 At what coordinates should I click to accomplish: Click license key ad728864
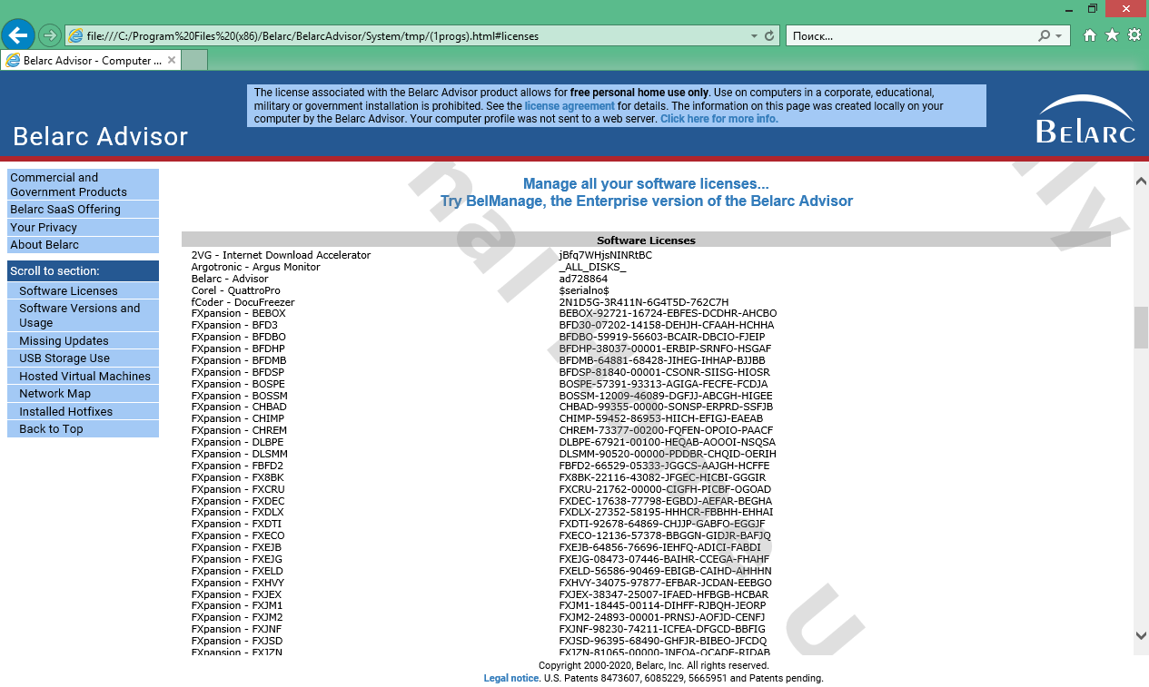pos(583,279)
